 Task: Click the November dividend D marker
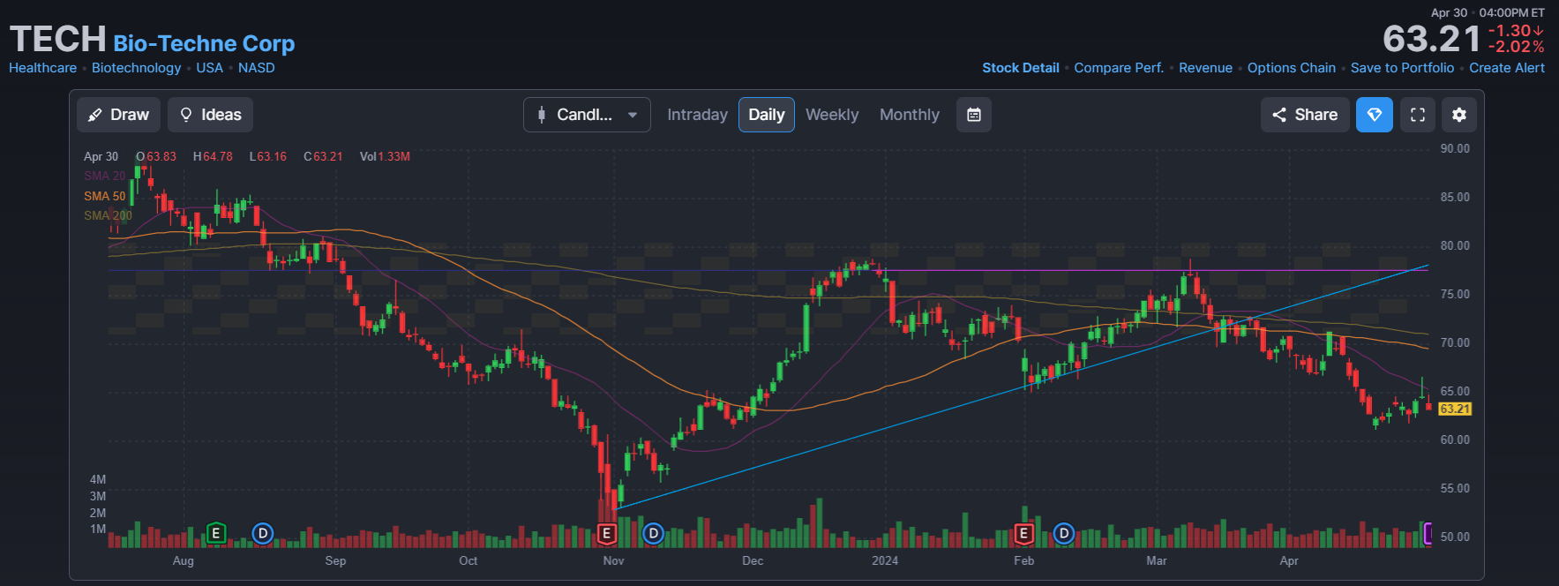point(653,533)
